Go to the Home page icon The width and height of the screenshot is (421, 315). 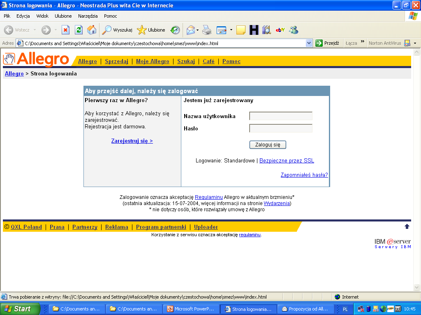92,30
